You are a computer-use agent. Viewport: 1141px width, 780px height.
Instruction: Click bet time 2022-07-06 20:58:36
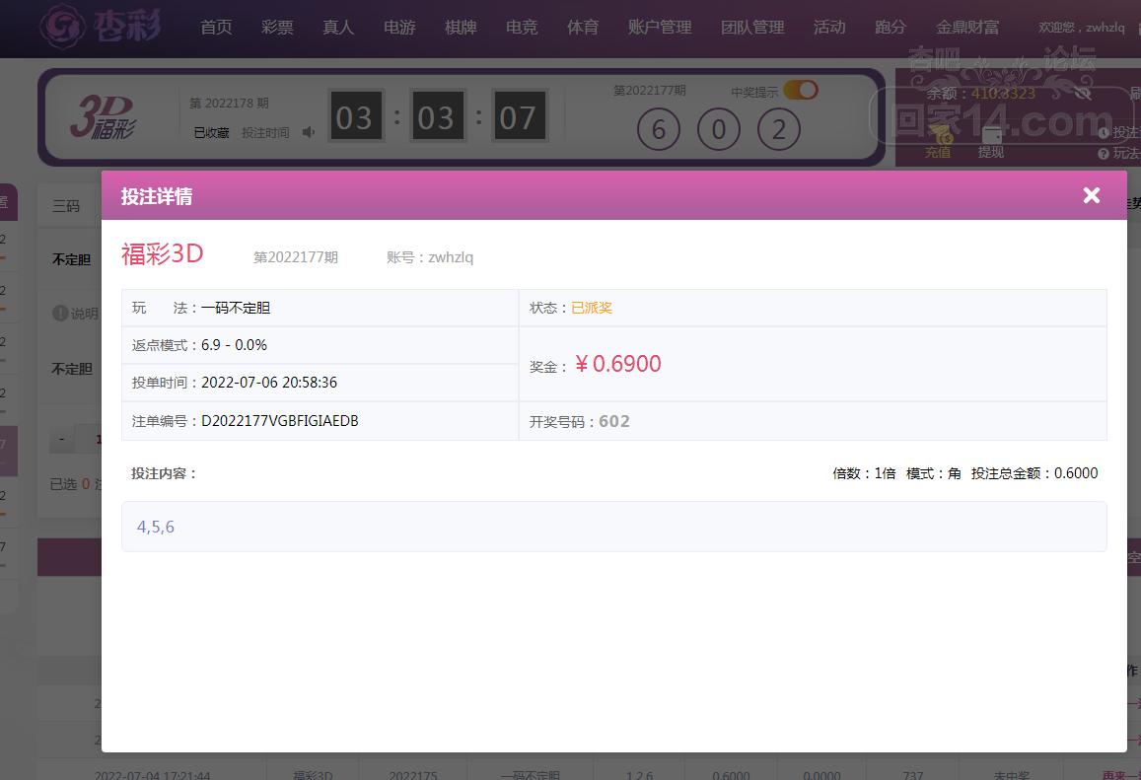tap(269, 382)
